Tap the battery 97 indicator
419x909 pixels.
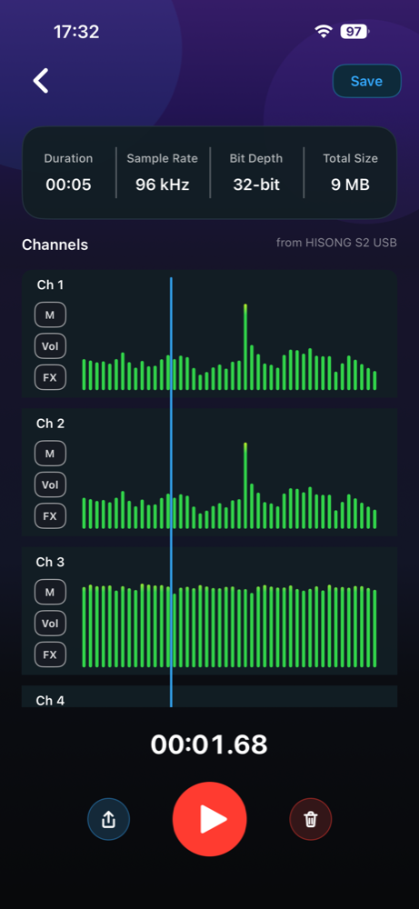point(354,31)
